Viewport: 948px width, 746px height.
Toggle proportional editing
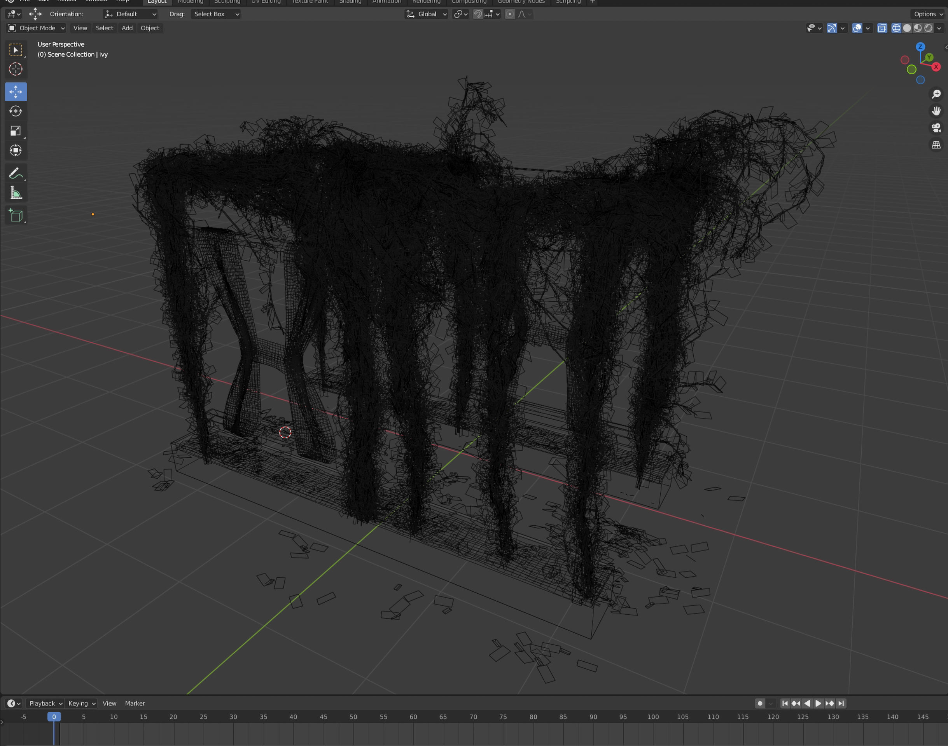click(510, 14)
